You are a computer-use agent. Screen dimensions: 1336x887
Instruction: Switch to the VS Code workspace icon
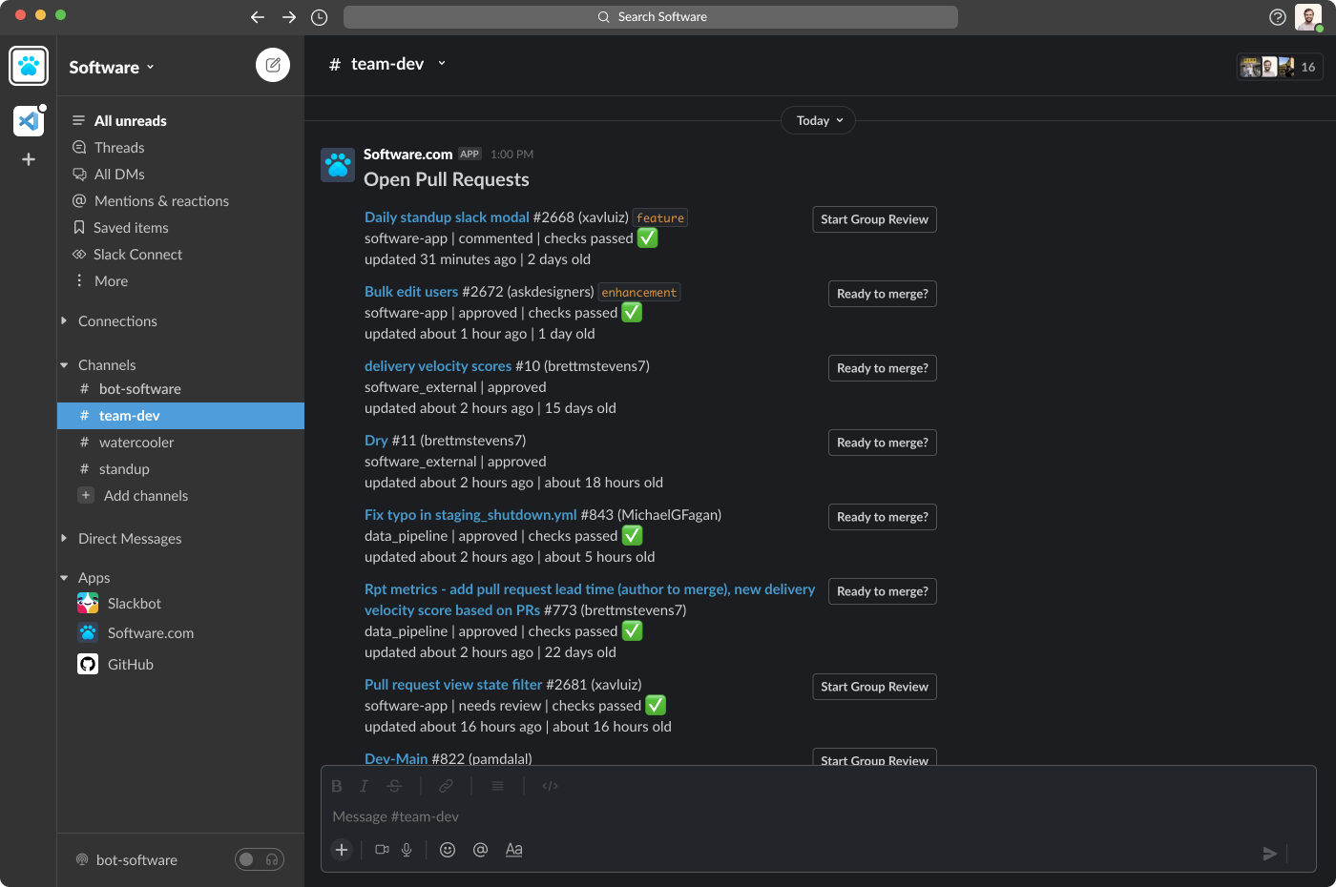[29, 121]
